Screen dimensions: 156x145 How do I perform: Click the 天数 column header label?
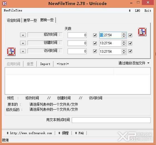68,28
